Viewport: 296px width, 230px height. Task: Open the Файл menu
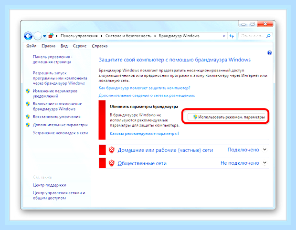pos(31,46)
